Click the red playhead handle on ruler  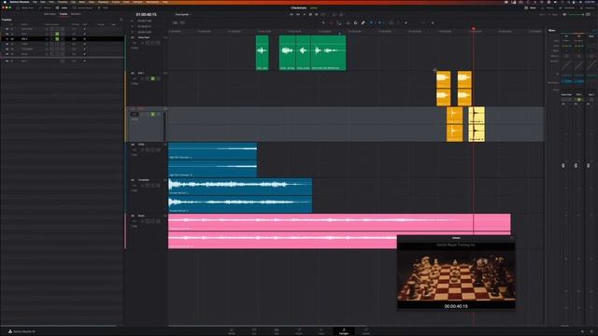[x=474, y=29]
